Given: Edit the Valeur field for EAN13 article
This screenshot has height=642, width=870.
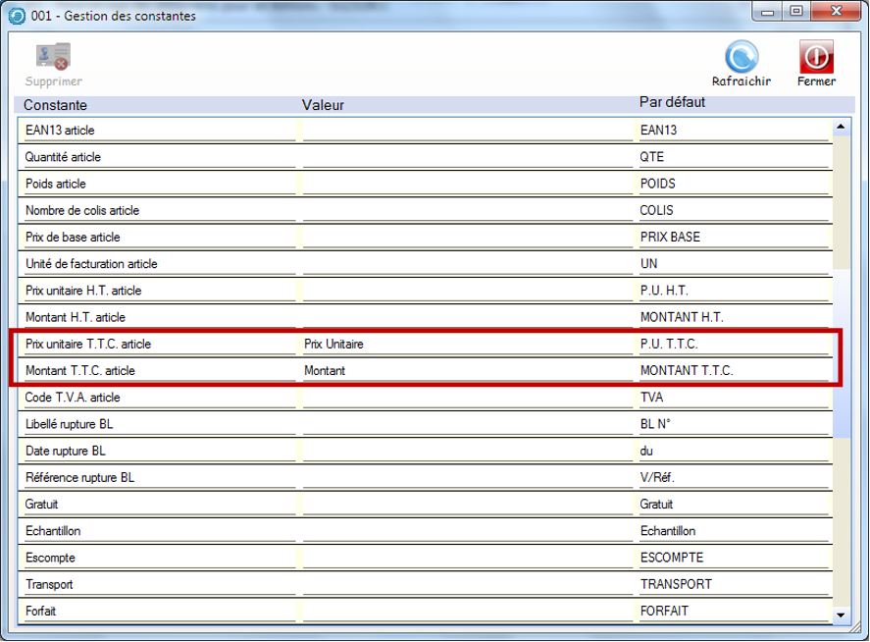Looking at the screenshot, I should 467,130.
